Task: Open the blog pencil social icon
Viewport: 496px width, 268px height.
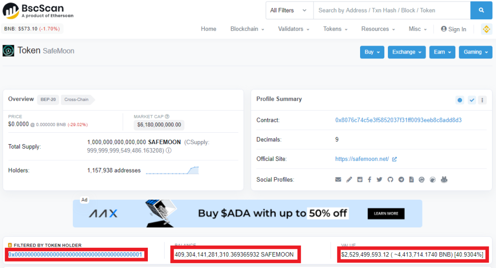Action: tap(349, 179)
